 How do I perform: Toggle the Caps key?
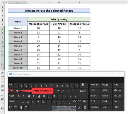click(x=12, y=96)
